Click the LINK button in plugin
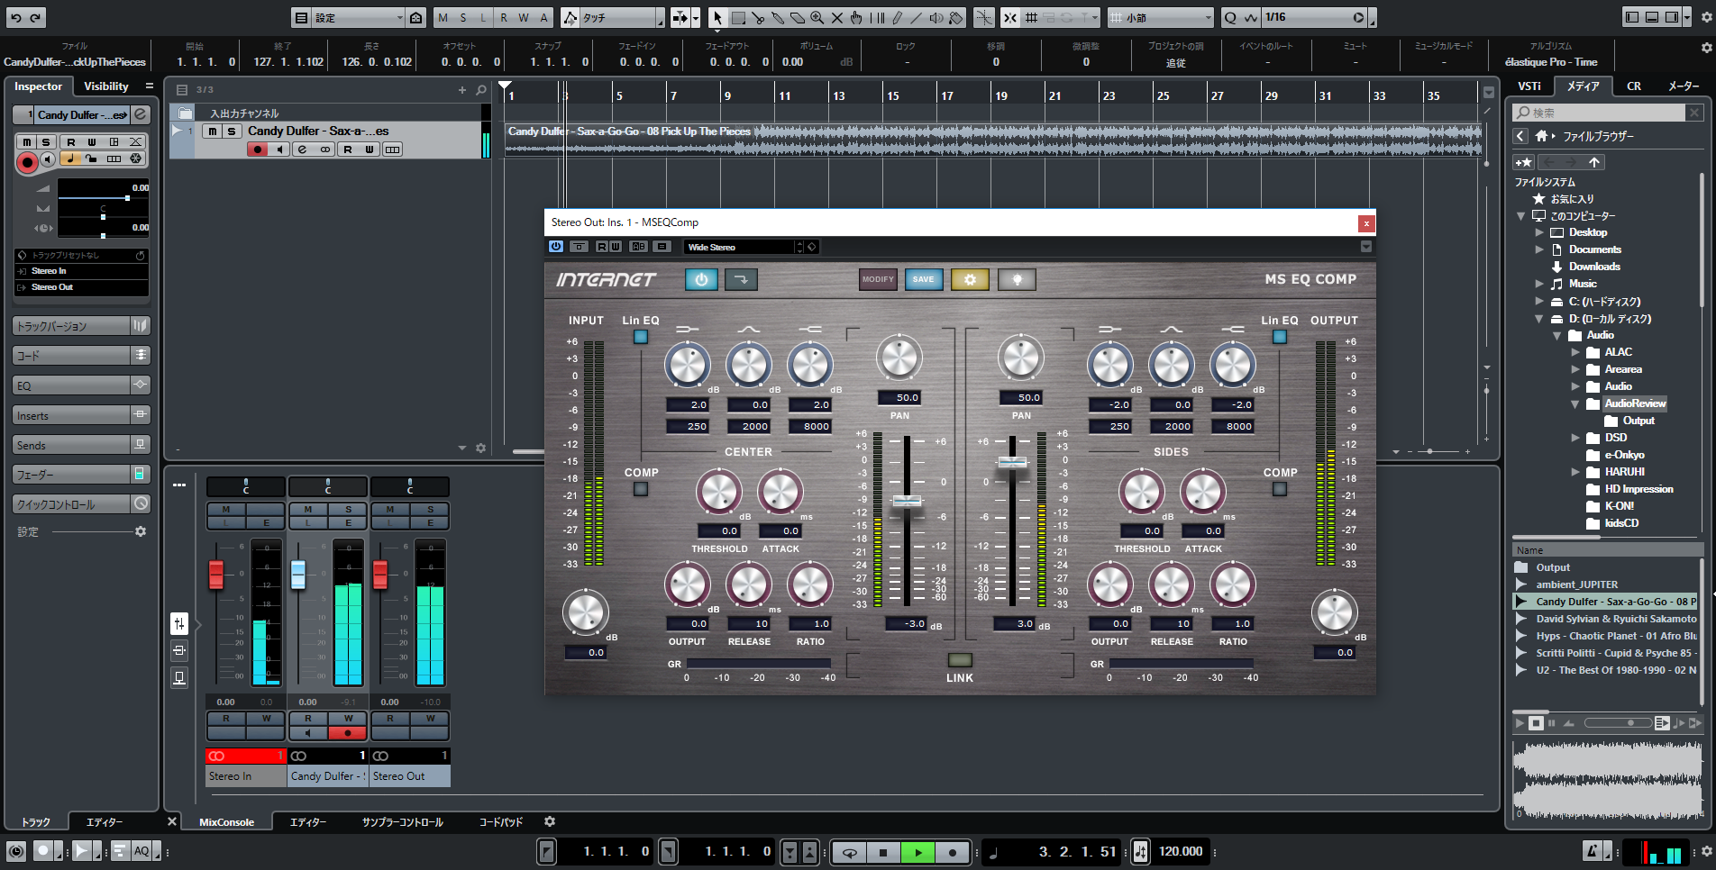Image resolution: width=1716 pixels, height=870 pixels. coord(960,660)
